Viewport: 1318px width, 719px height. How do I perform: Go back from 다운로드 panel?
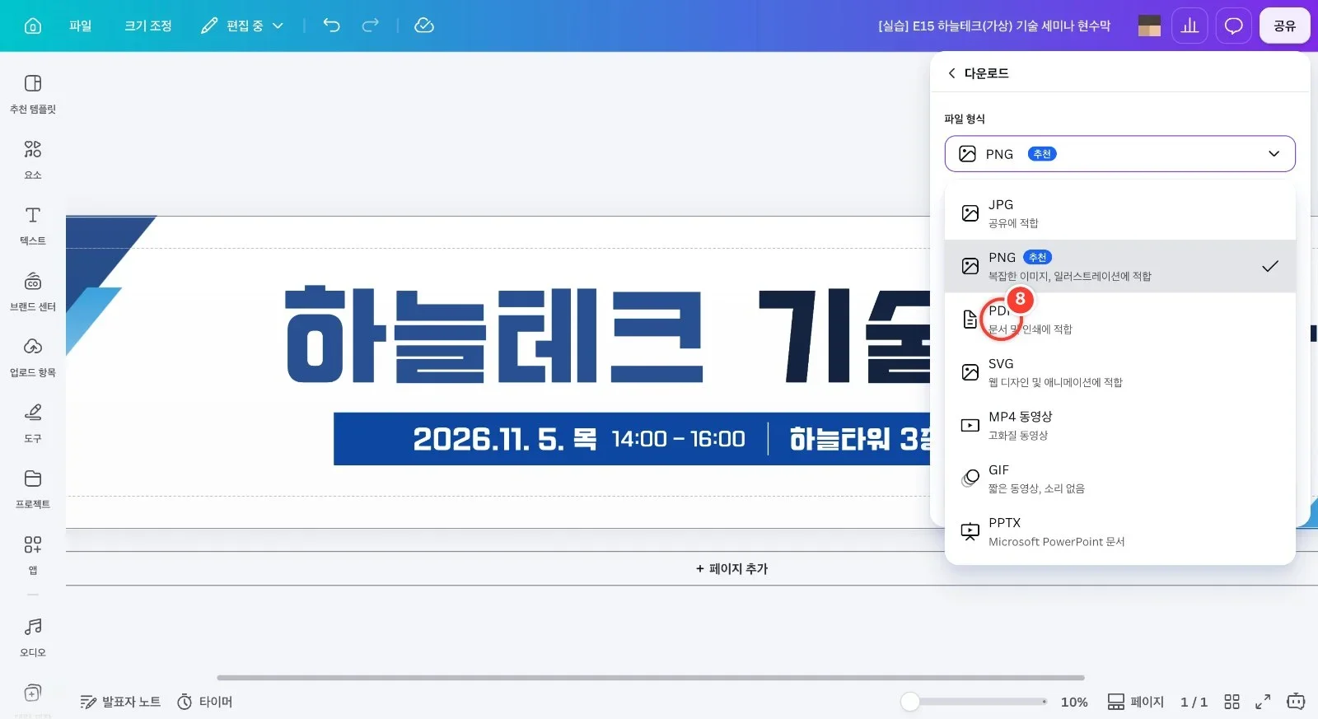[x=952, y=73]
